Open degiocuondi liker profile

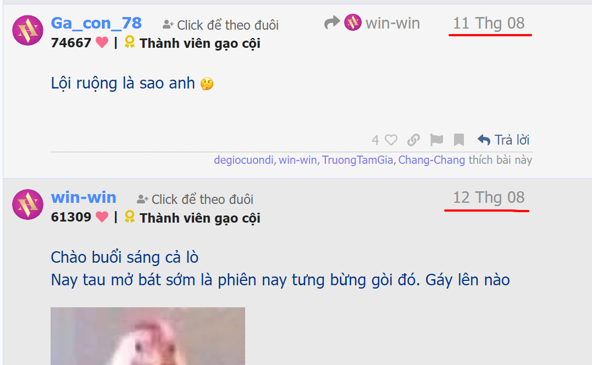coord(244,160)
